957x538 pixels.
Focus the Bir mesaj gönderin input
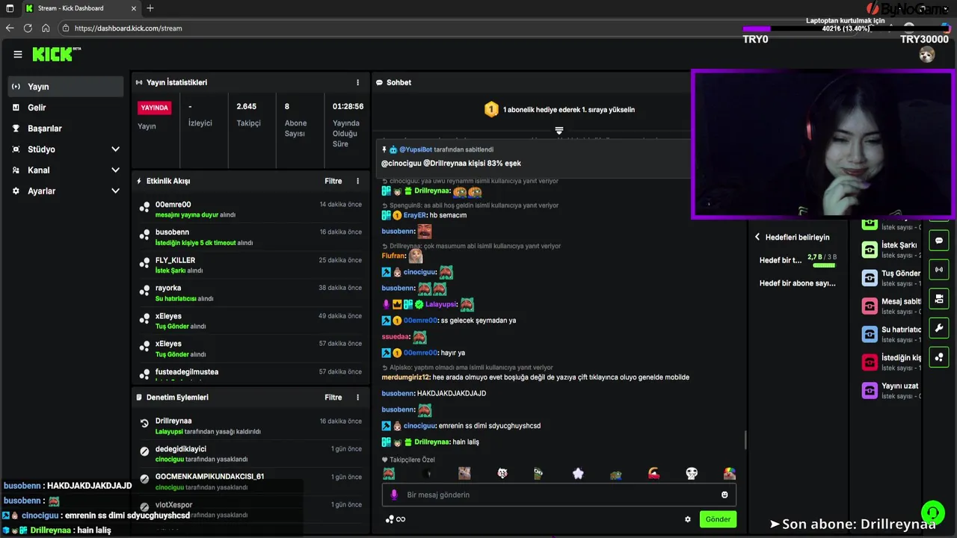pos(559,495)
